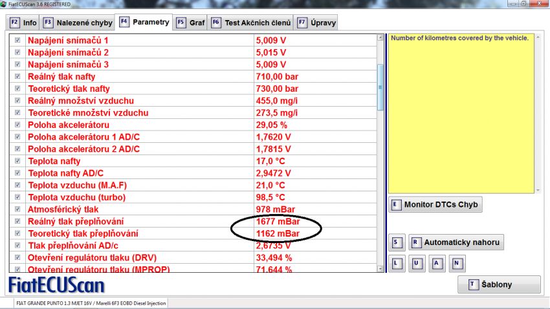Click the R key icon beside Automaticky nahoru
This screenshot has width=550, height=309.
point(416,243)
